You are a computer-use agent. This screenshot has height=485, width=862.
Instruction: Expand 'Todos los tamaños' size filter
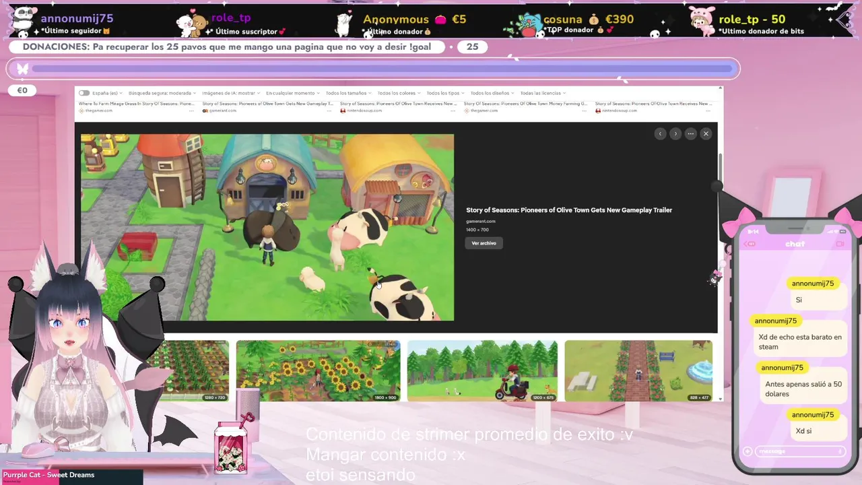coord(348,93)
